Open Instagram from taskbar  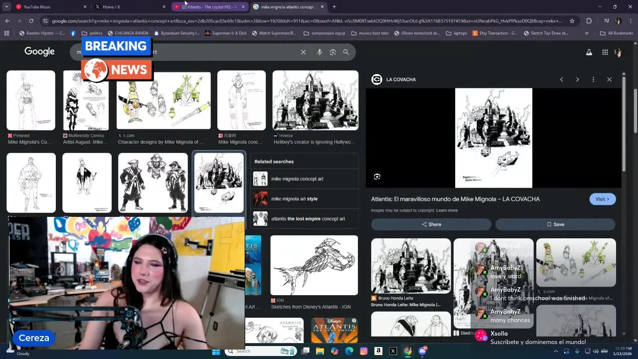pos(364,351)
